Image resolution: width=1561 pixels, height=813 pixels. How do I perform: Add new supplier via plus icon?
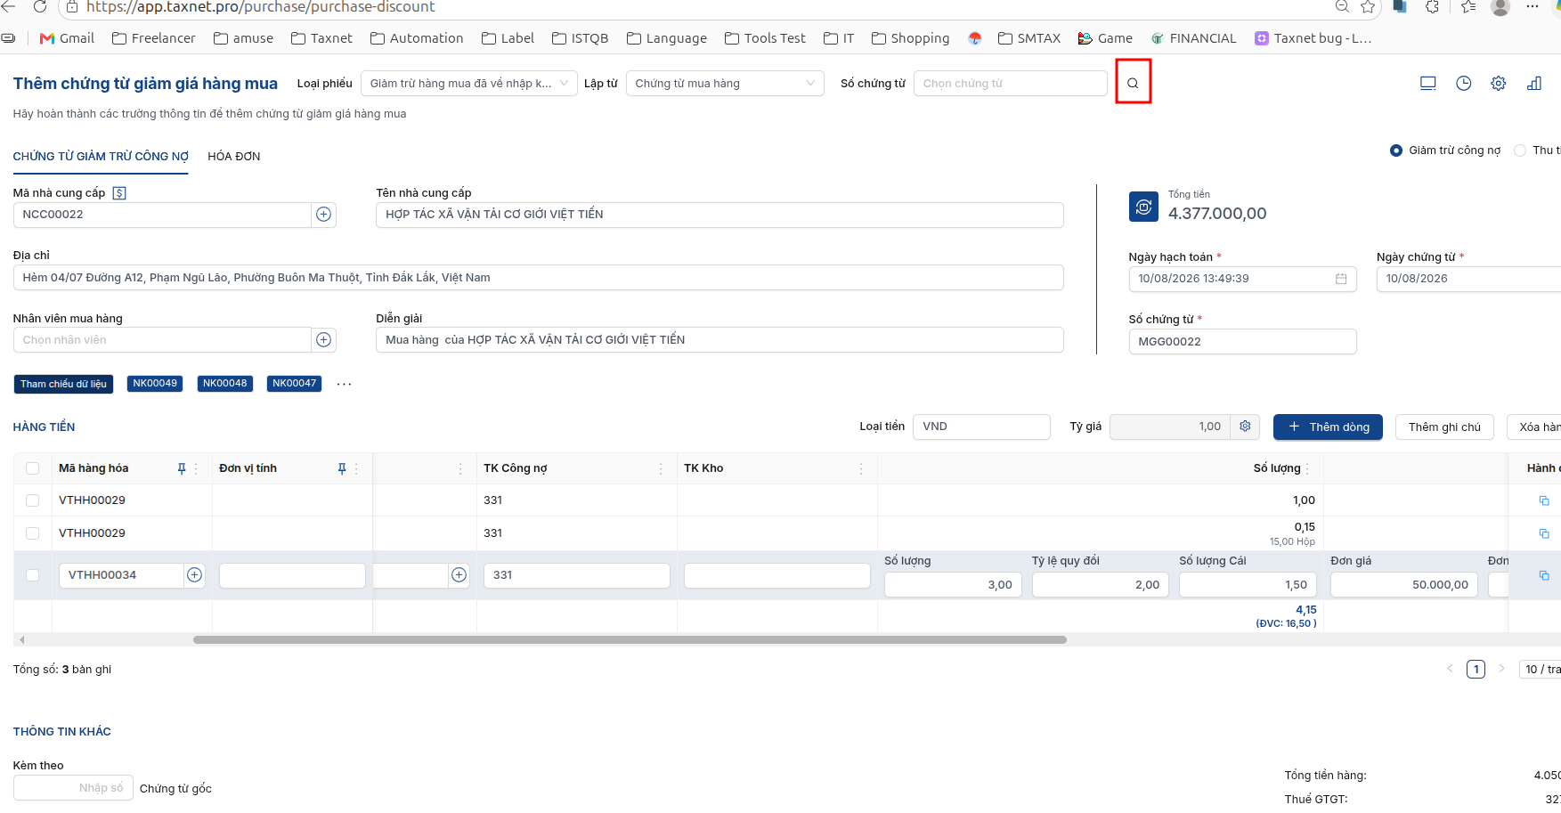(324, 215)
